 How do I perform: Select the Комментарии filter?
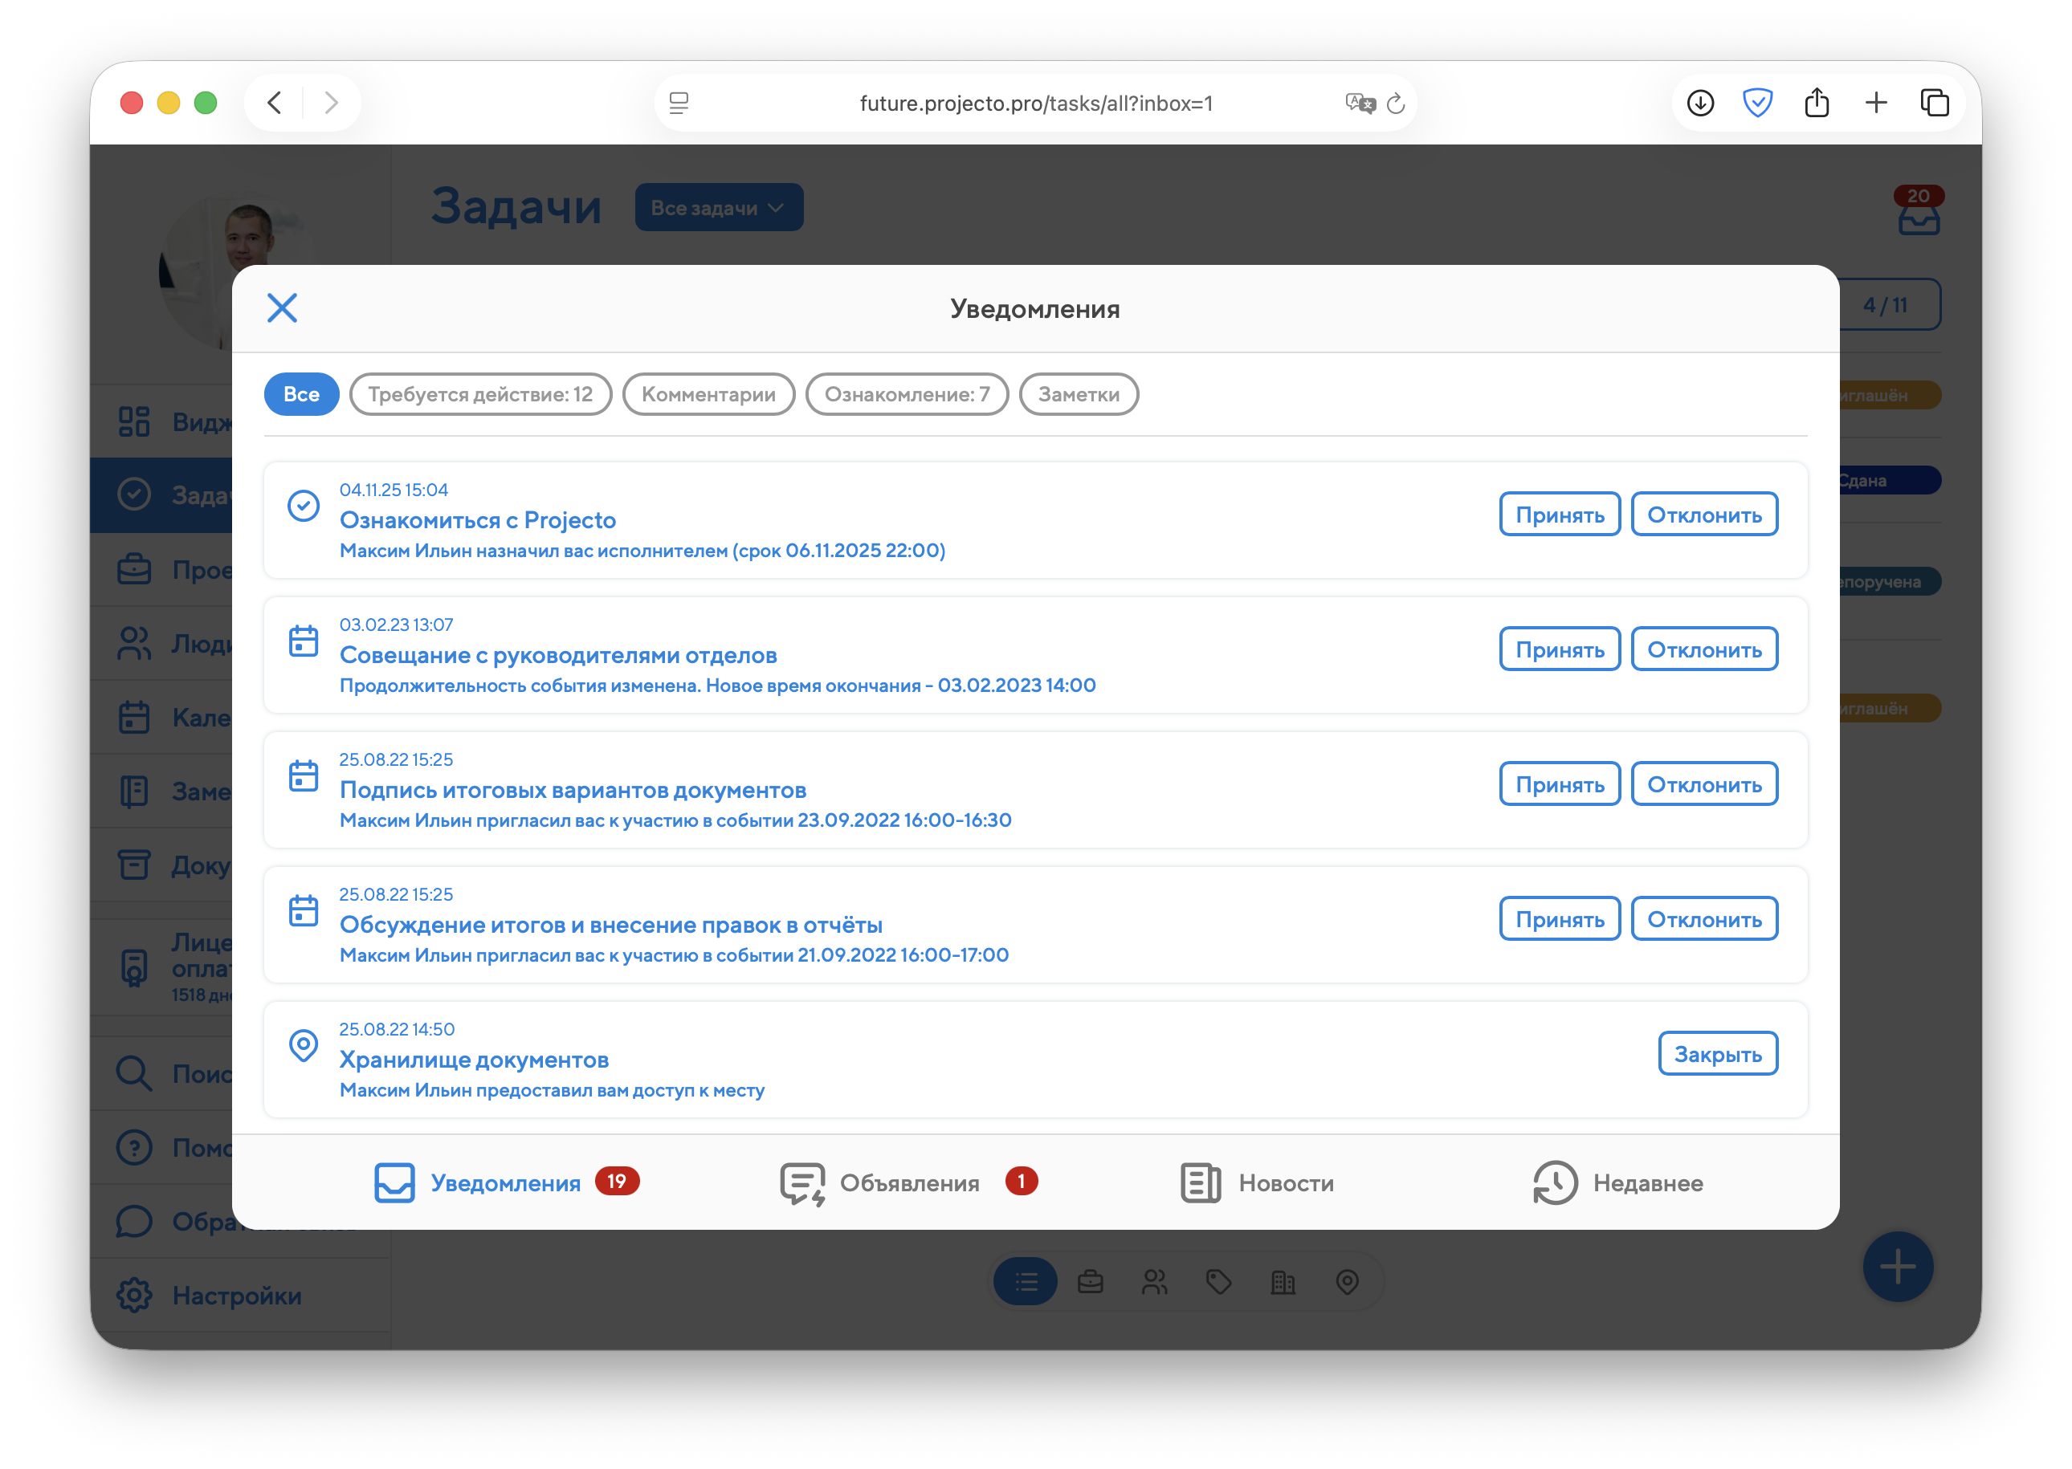[x=708, y=394]
